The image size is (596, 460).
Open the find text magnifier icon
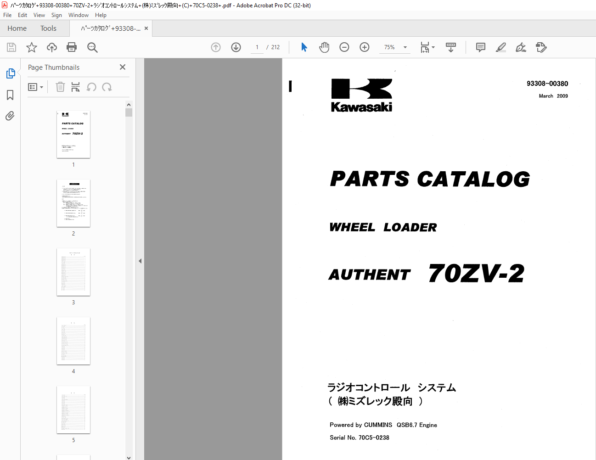click(92, 47)
